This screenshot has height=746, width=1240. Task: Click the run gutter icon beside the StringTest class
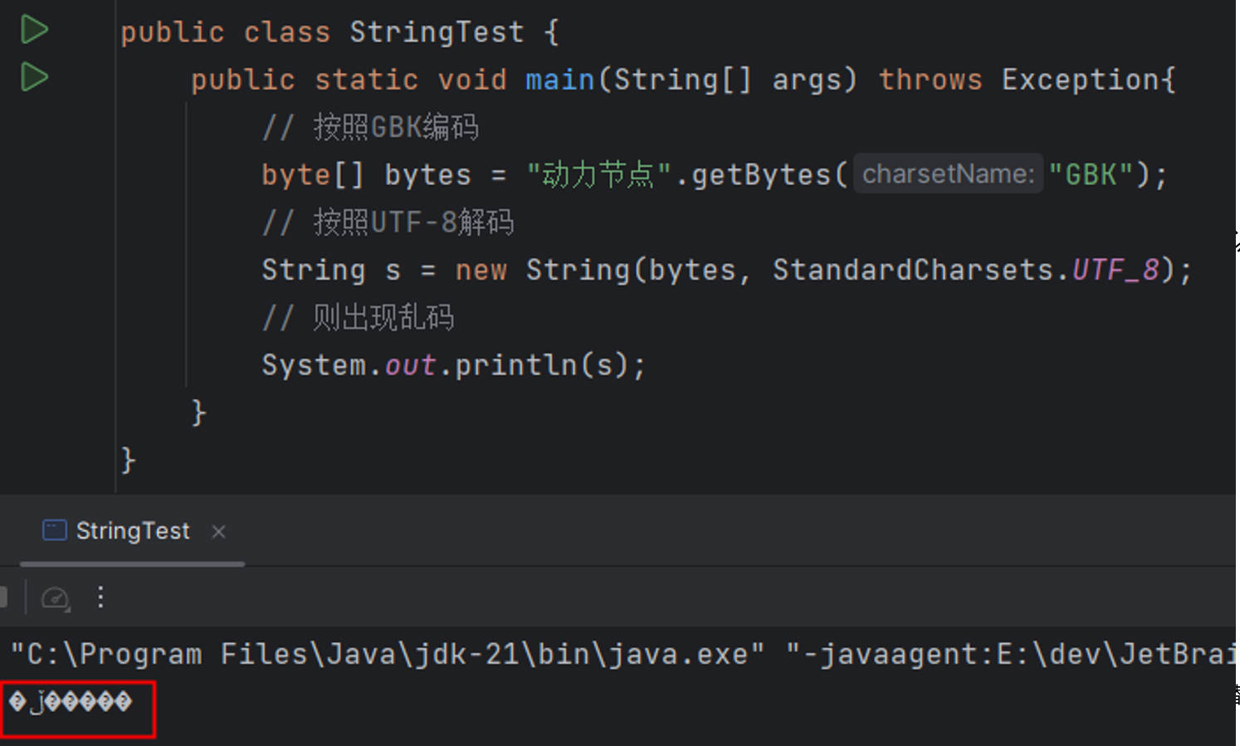pyautogui.click(x=34, y=30)
